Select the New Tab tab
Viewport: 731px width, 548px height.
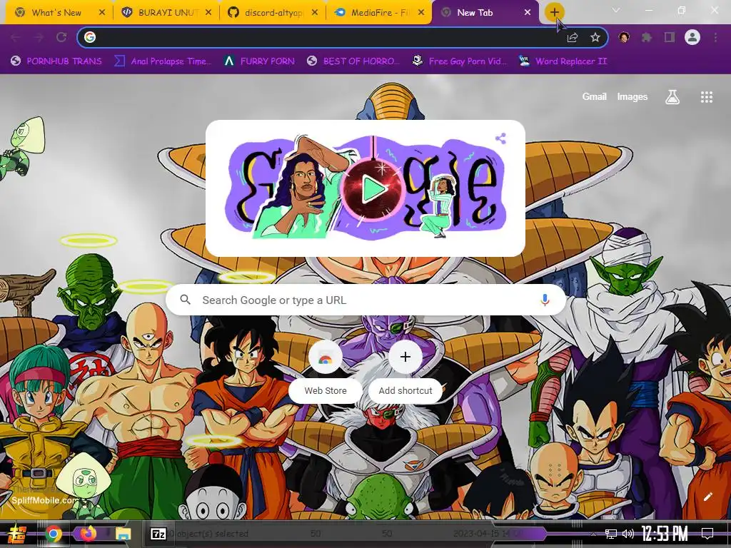click(485, 13)
